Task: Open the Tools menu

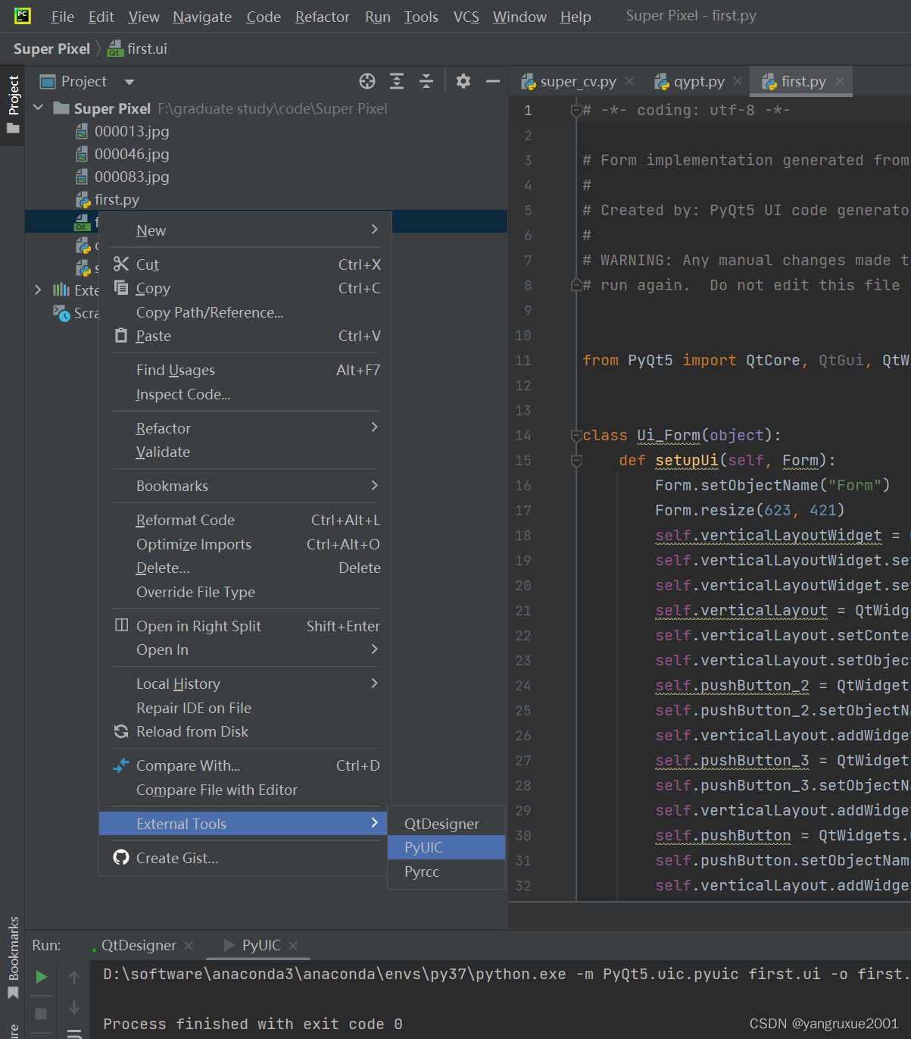Action: [x=421, y=17]
